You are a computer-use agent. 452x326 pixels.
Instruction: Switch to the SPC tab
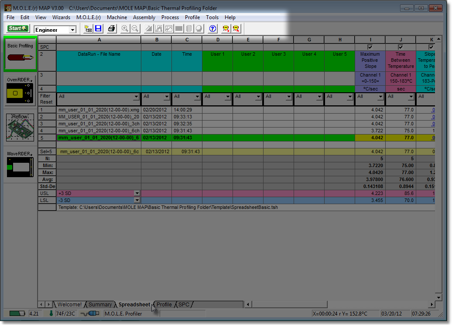(x=184, y=304)
